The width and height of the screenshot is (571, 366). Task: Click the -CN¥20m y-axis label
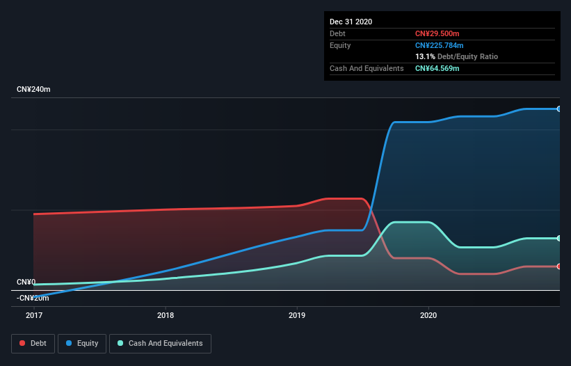(33, 298)
